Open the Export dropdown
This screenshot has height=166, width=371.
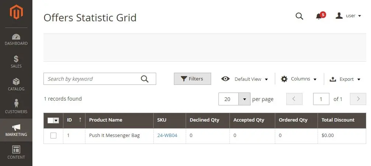pos(345,79)
